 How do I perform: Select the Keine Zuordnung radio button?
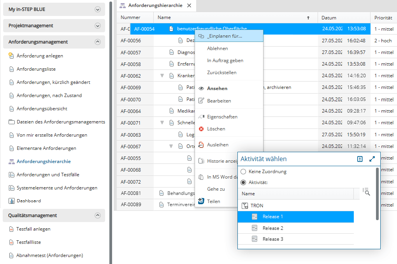tap(243, 172)
